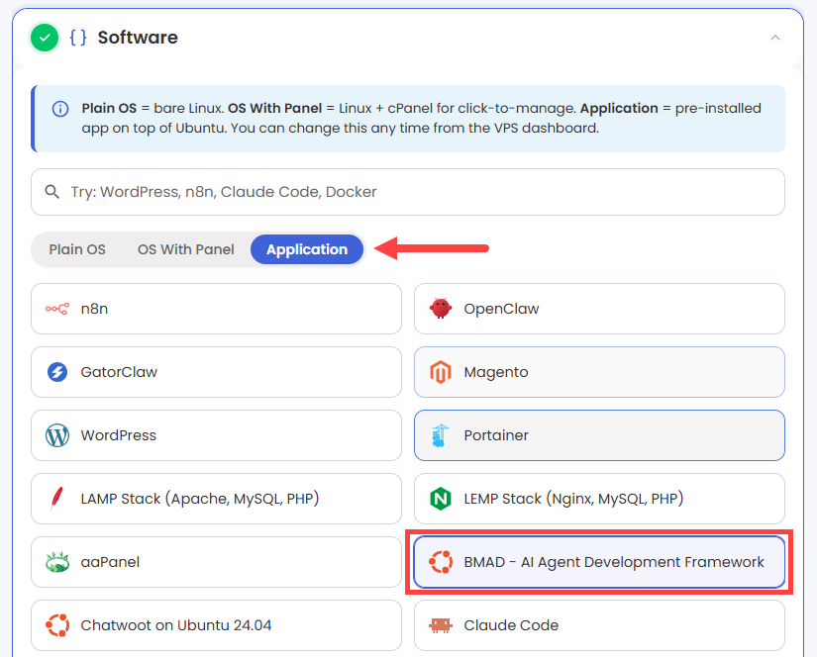Viewport: 817px width, 657px height.
Task: Click the Magento orange logo icon
Action: click(x=441, y=372)
